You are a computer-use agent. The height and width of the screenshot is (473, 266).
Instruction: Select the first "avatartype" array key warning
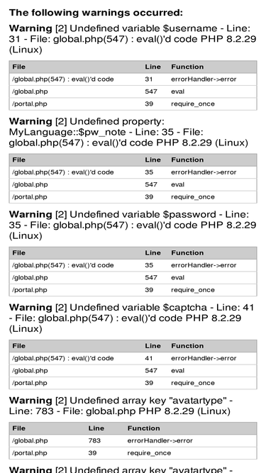point(121,406)
